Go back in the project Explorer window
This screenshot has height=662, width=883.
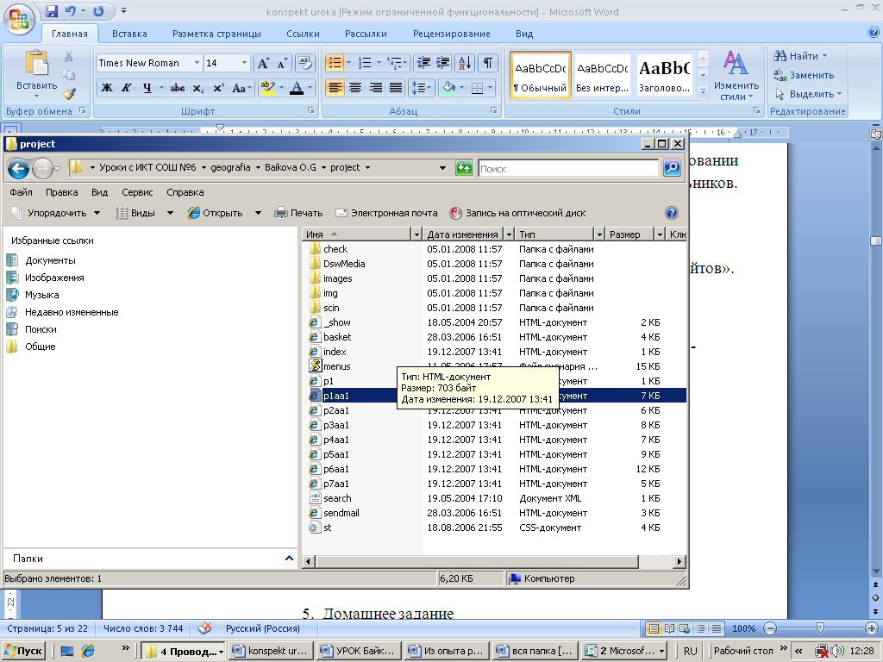coord(18,168)
